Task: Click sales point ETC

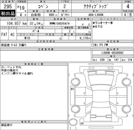Action: point(97,27)
